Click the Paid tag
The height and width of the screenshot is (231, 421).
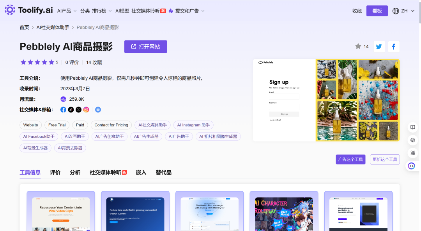80,125
